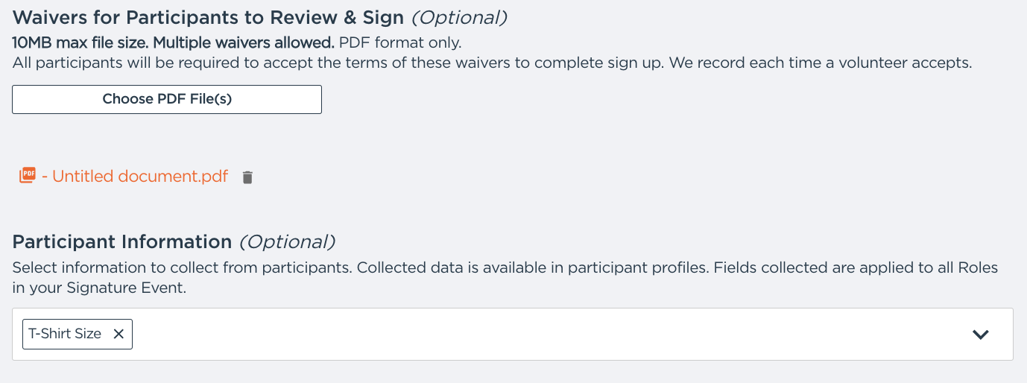Click the All participants will be required sentence

pos(338,63)
